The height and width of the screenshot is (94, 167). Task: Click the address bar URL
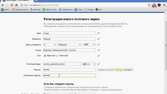(41, 5)
